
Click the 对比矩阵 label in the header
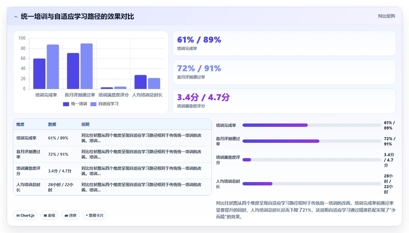point(387,16)
